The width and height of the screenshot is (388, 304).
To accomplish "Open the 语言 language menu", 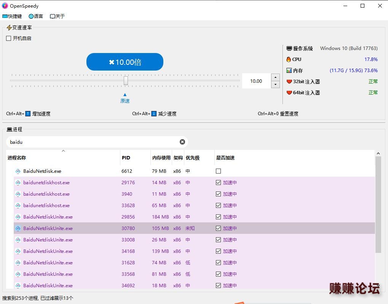I will tap(36, 16).
